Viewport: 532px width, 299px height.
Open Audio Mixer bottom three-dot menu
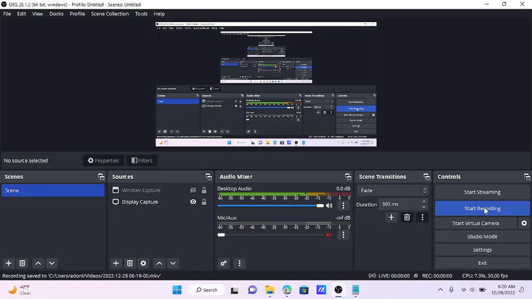coord(239,263)
